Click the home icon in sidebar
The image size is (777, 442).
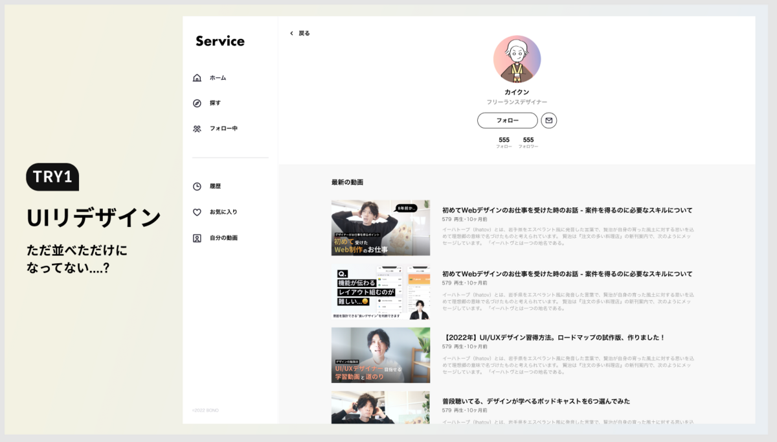[x=197, y=78]
